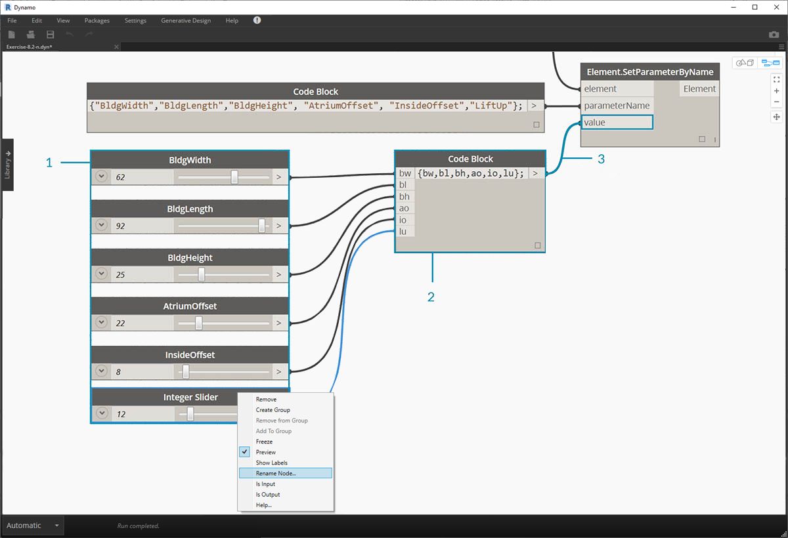Create a new file from the toolbar

click(x=12, y=34)
